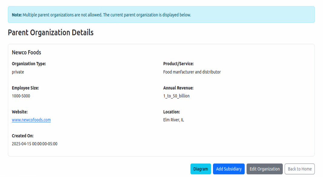This screenshot has width=323, height=177.
Task: Select the Created On label
Action: click(x=23, y=136)
